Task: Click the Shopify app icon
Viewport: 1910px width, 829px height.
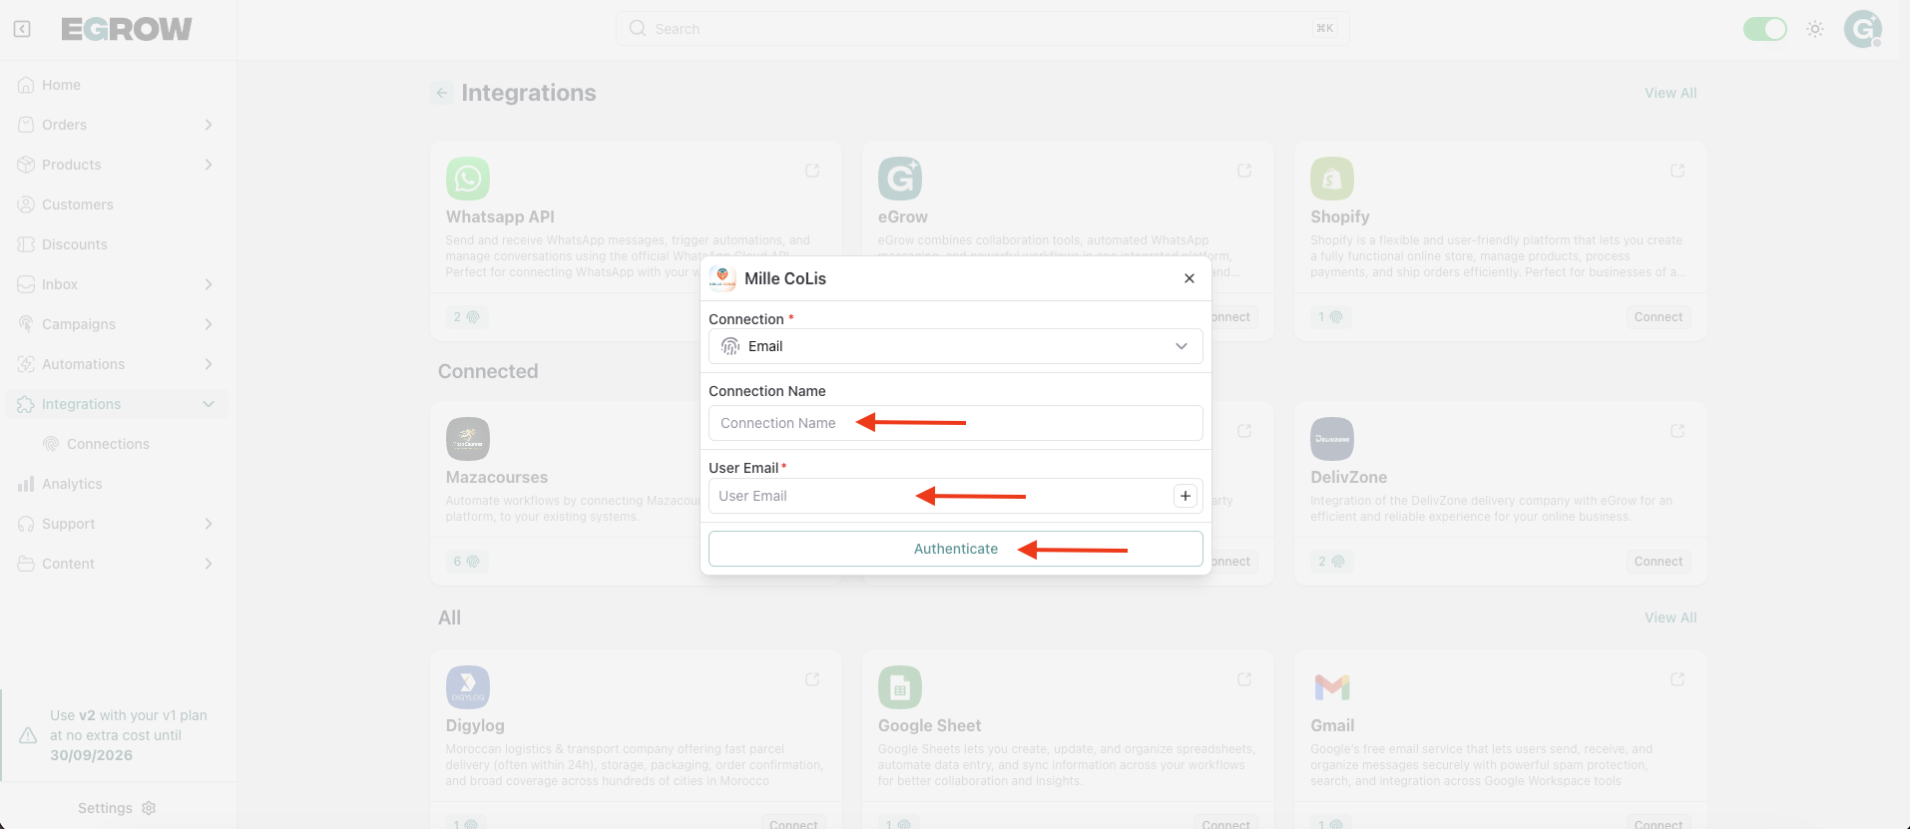Action: tap(1332, 179)
